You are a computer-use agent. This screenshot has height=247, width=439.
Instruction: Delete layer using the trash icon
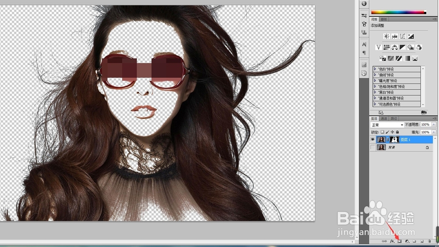point(429,241)
